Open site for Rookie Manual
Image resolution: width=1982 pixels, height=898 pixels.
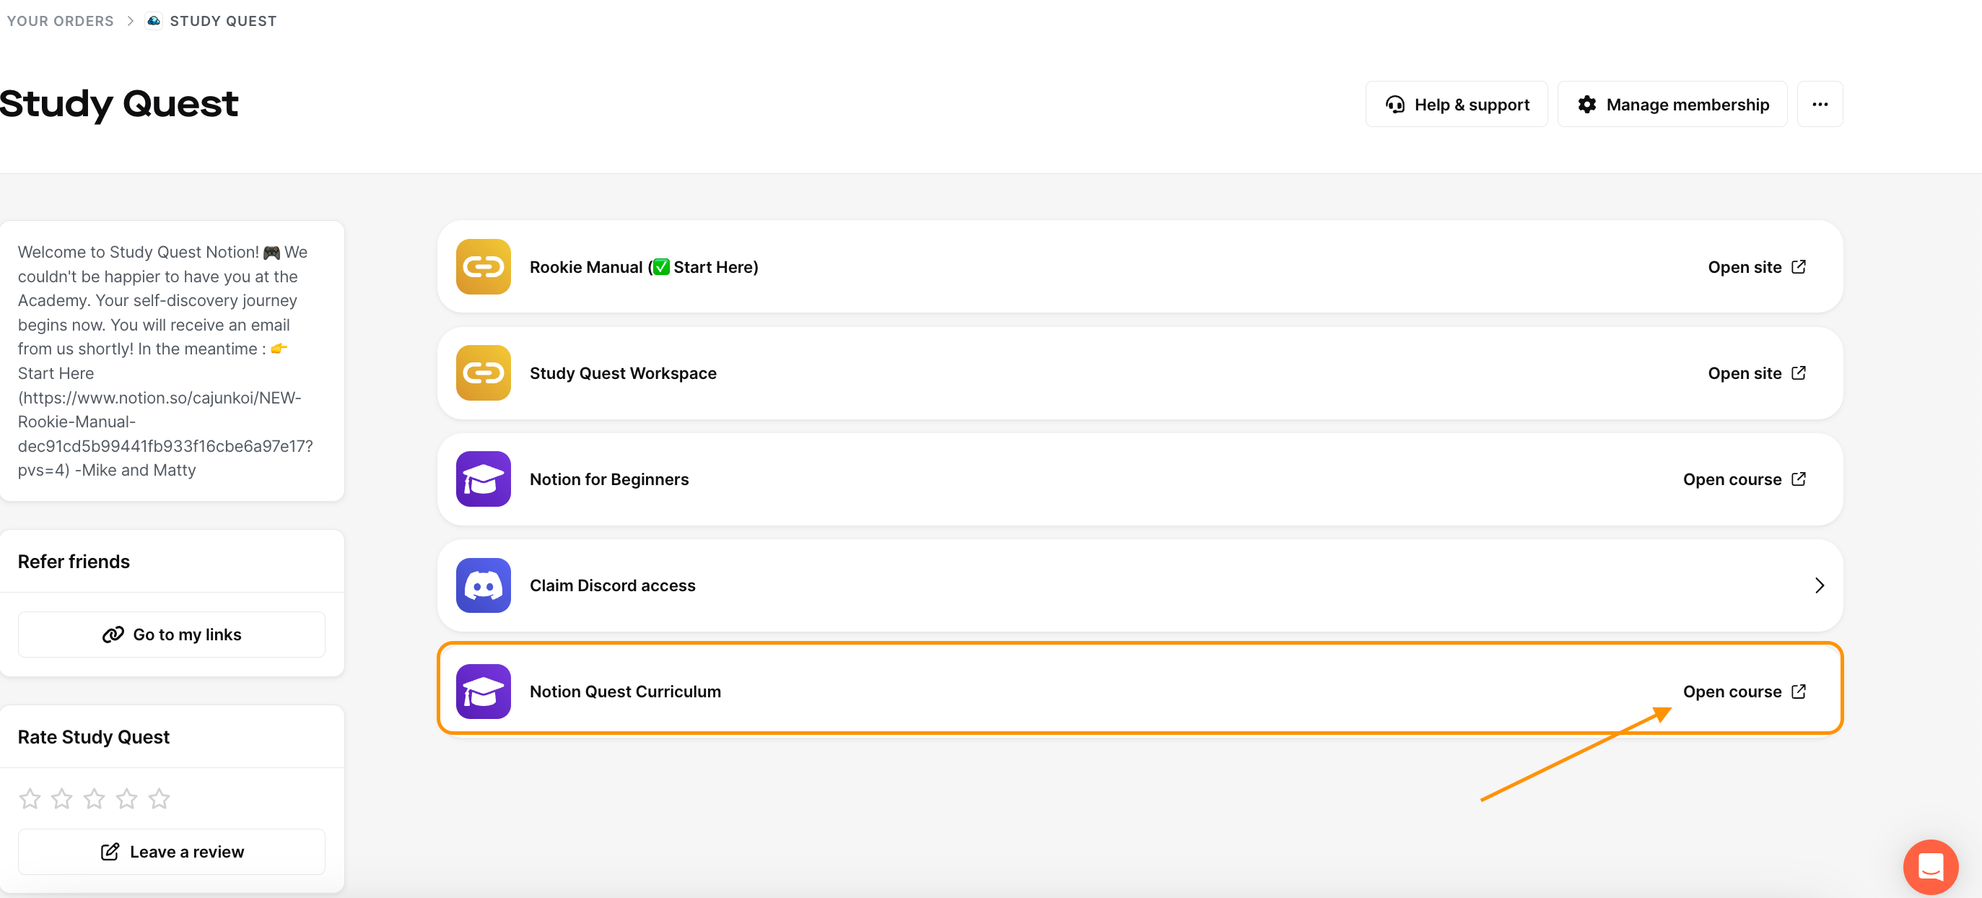(x=1756, y=267)
